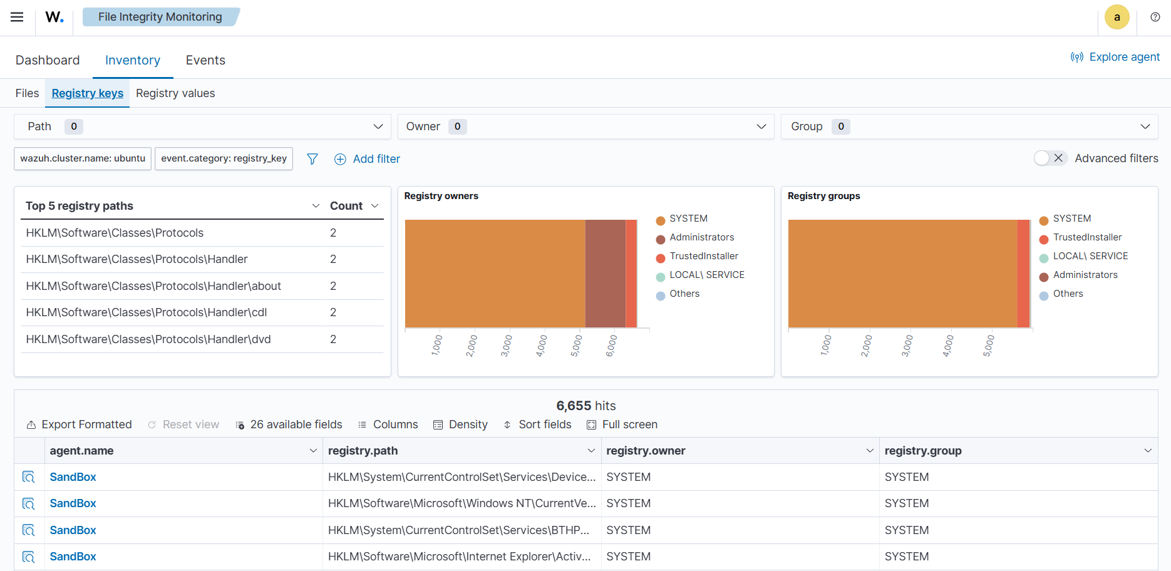The height and width of the screenshot is (571, 1171).
Task: Open registry.path column options
Action: (591, 451)
